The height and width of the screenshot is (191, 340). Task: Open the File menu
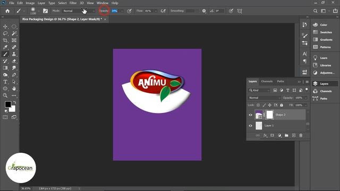pyautogui.click(x=12, y=3)
